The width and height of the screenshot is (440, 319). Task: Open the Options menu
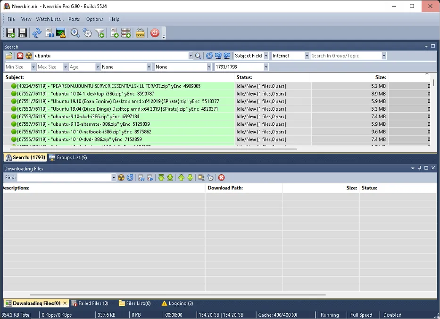[94, 19]
